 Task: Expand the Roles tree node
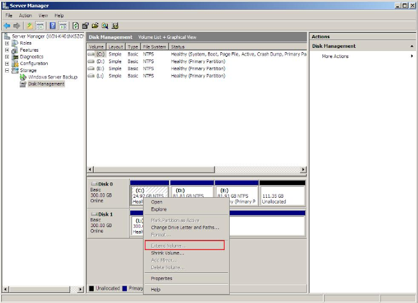[x=7, y=43]
